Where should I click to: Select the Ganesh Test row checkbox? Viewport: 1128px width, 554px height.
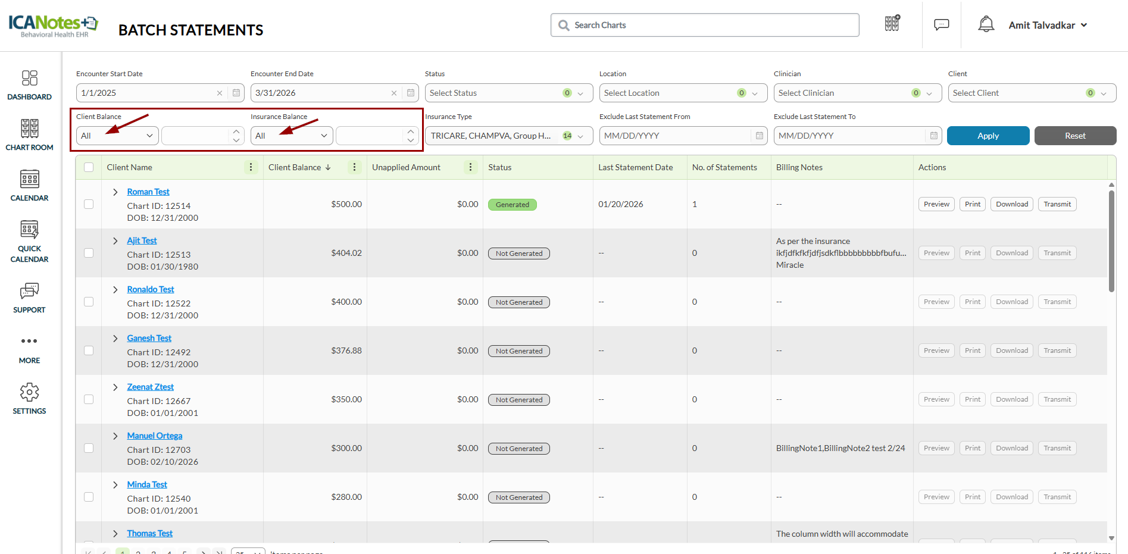[89, 350]
